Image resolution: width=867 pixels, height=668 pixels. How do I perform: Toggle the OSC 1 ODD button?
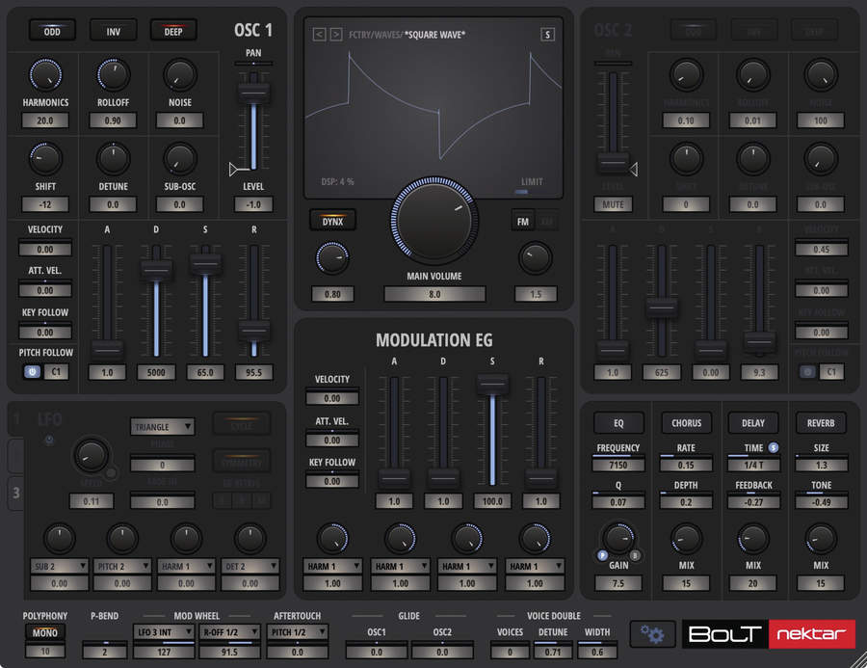tap(52, 31)
